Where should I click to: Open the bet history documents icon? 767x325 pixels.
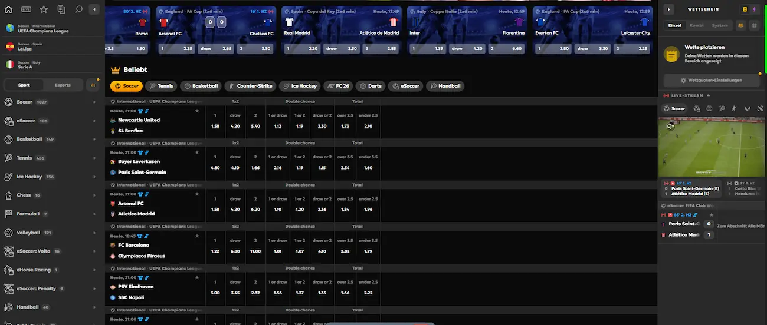coord(61,9)
